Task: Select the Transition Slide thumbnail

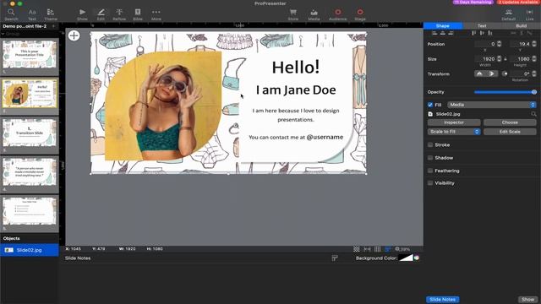Action: coord(30,133)
